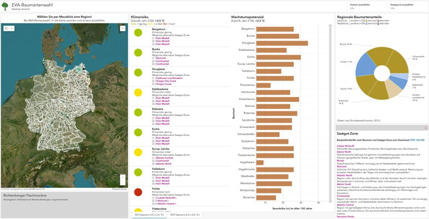Viewport: 429px width, 219px height.
Task: Click the green risk circle for Douglasie
Action: coord(138,72)
